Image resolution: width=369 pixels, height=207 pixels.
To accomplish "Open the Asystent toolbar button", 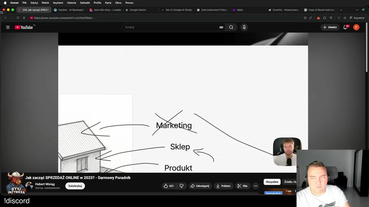I will [x=357, y=18].
